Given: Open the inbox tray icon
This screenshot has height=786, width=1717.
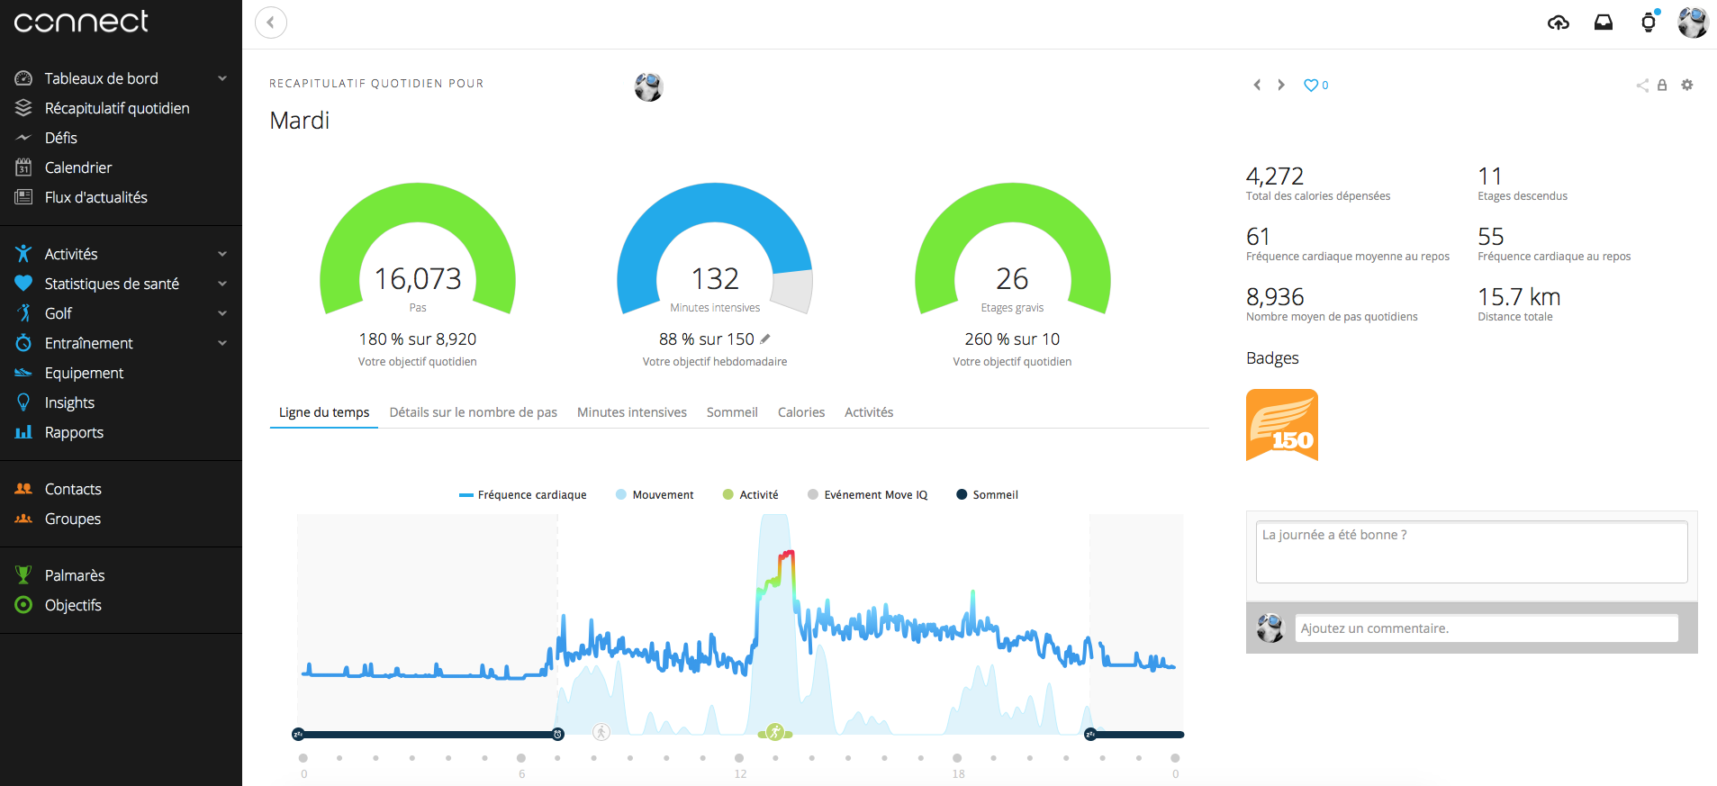Looking at the screenshot, I should (1604, 23).
